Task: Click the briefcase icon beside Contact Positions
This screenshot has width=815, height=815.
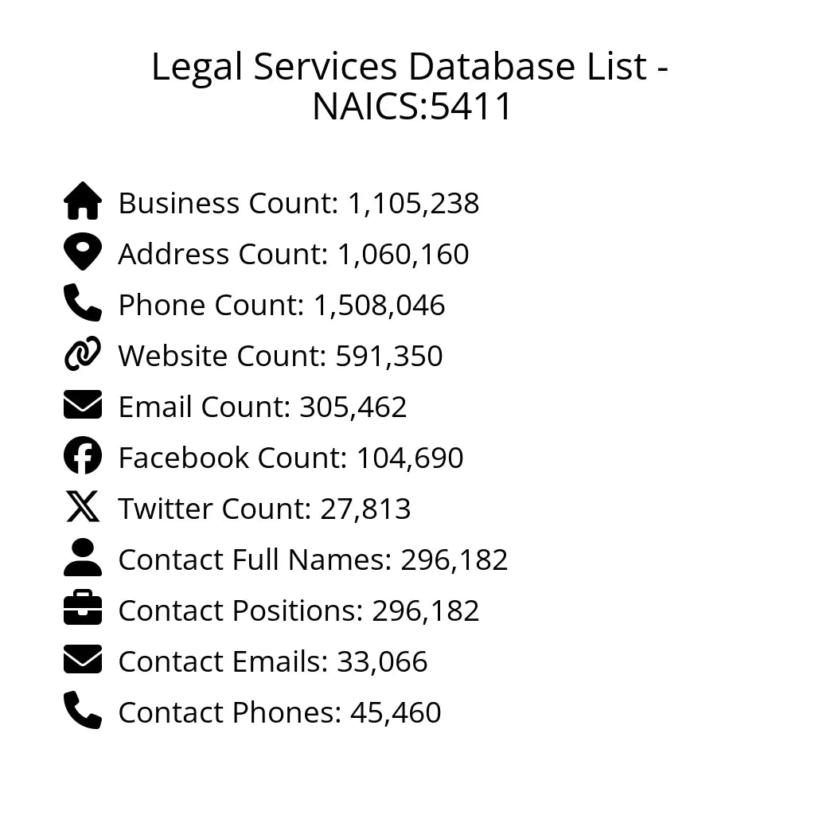Action: [x=83, y=609]
